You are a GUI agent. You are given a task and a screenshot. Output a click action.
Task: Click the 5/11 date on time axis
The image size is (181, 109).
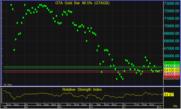69,105
